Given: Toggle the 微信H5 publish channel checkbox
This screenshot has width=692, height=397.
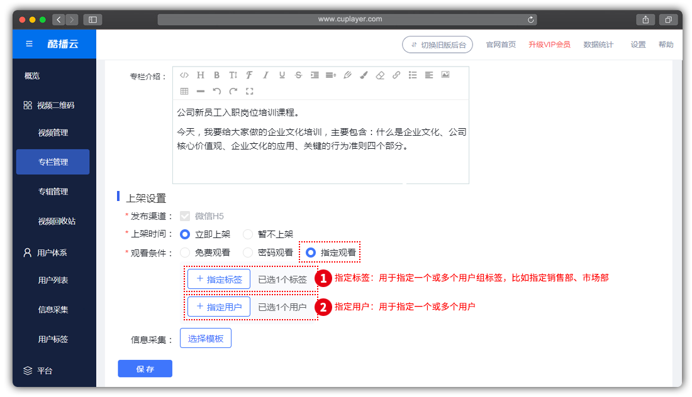Looking at the screenshot, I should (x=185, y=216).
